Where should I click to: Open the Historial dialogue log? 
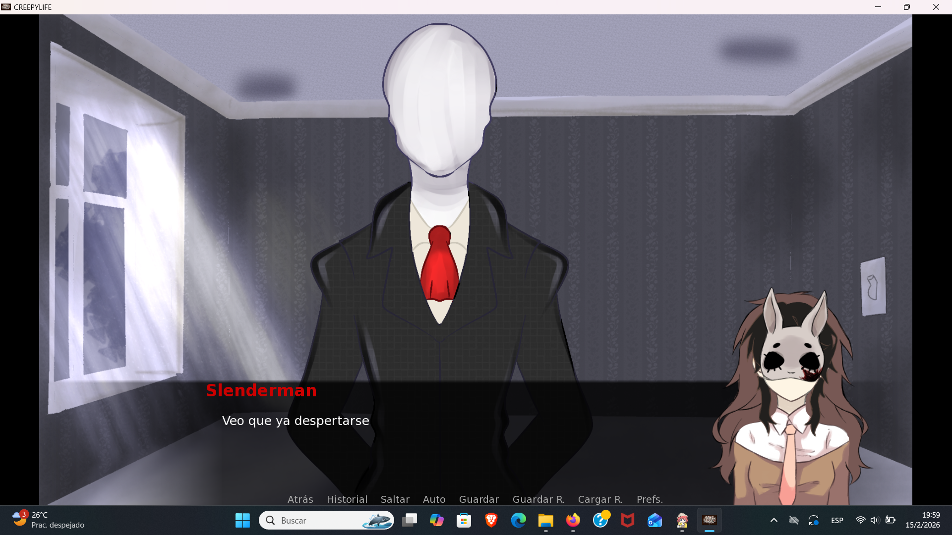(x=347, y=499)
